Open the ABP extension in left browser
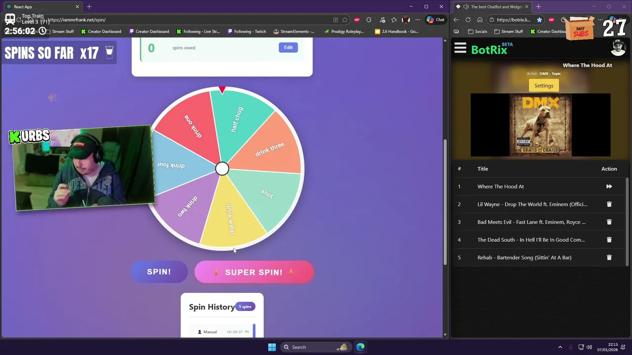The image size is (632, 355). tap(356, 20)
